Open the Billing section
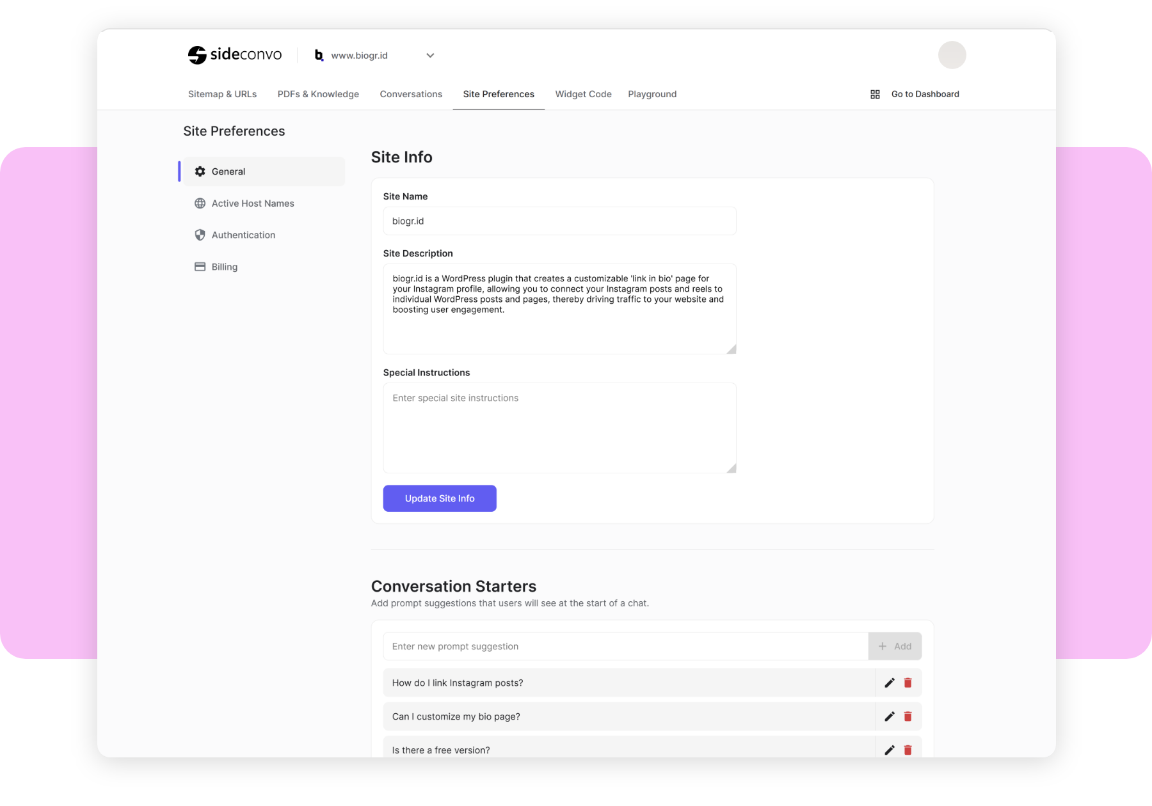Screen dimensions: 1152x806 pos(224,267)
